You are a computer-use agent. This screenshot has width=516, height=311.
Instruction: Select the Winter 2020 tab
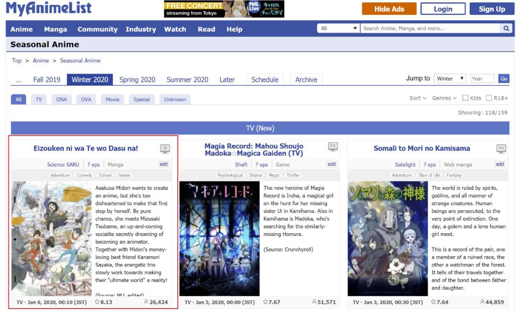tap(90, 80)
